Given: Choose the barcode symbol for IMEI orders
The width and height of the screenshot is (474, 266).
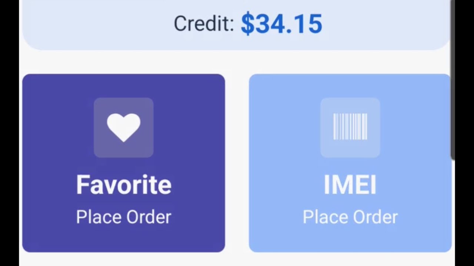Looking at the screenshot, I should click(x=350, y=127).
